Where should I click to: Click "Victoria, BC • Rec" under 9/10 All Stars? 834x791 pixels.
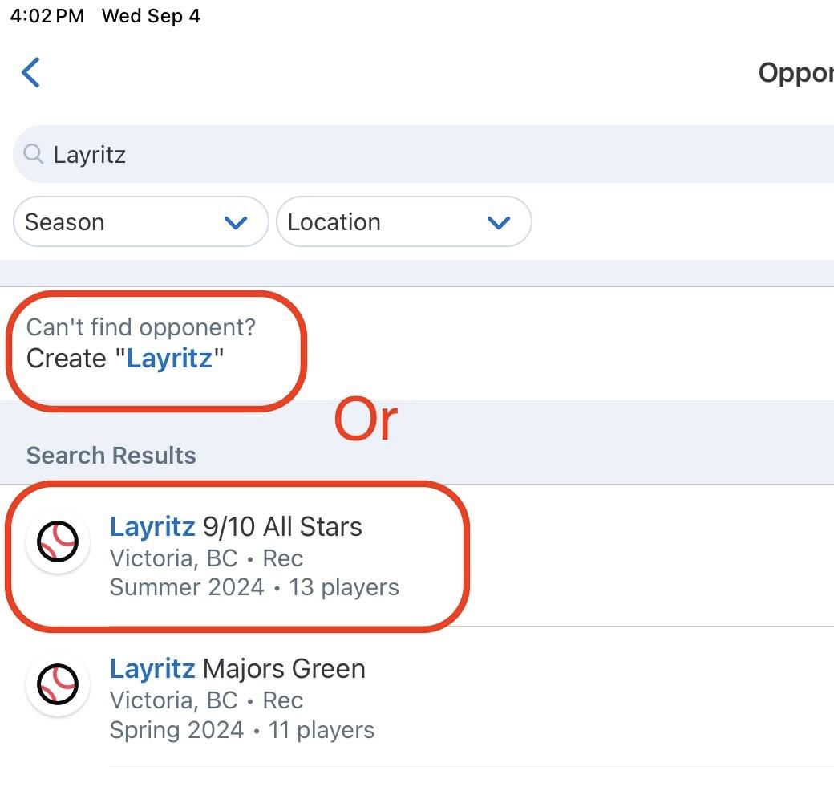tap(206, 558)
